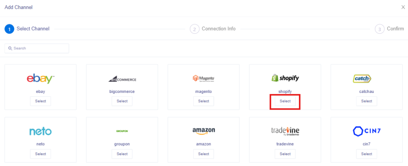408x166 pixels.
Task: Click the Amazon logo
Action: tap(204, 131)
